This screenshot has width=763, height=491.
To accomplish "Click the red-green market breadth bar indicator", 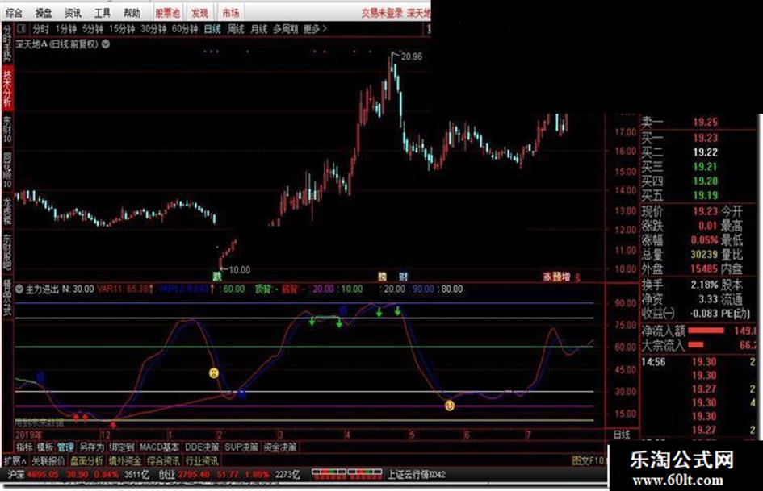I will pos(347,474).
